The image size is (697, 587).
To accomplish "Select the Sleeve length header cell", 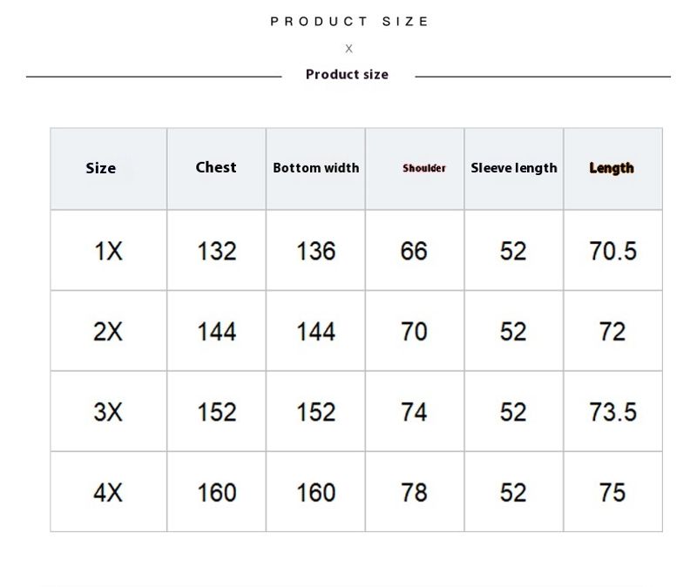I will coord(514,167).
